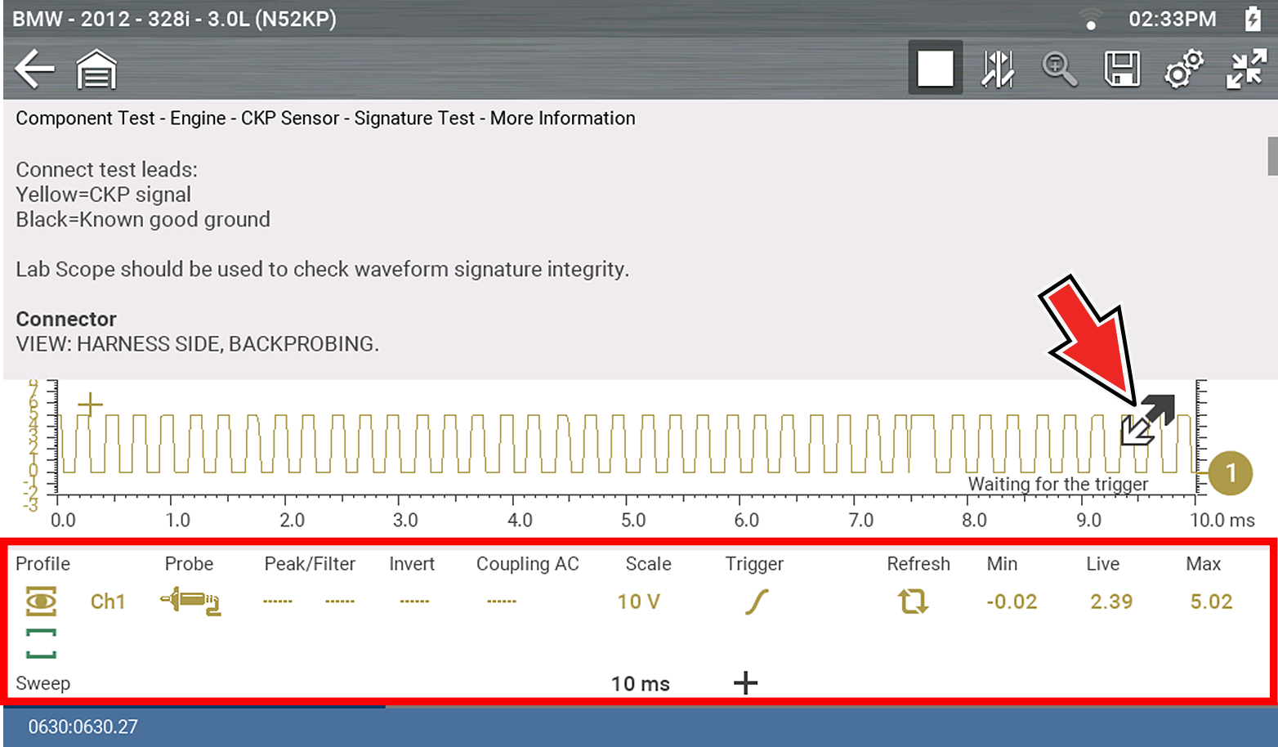The image size is (1278, 747).
Task: Select the zoom magnifier icon
Action: 1059,69
